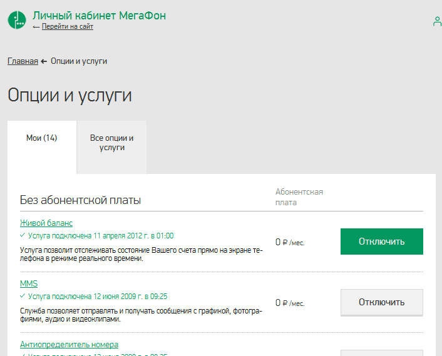442x356 pixels.
Task: Follow the "Перейти на сайт" link
Action: pos(68,26)
